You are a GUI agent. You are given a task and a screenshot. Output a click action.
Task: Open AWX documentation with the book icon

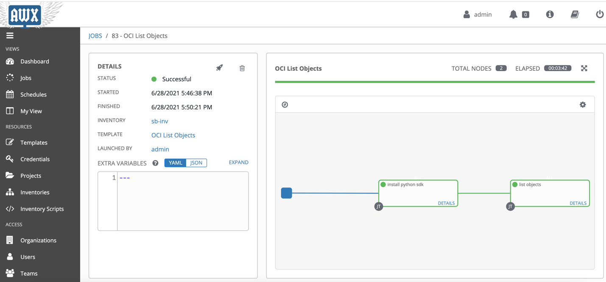[x=575, y=14]
